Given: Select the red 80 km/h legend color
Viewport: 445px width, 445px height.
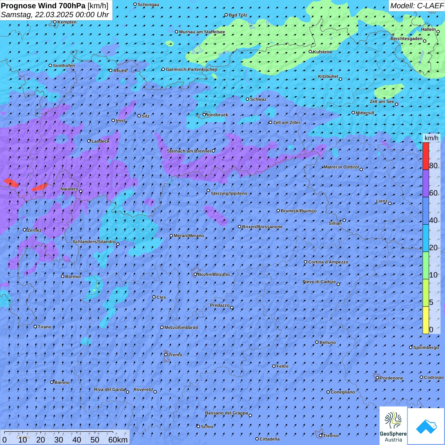Looking at the screenshot, I should pos(426,156).
